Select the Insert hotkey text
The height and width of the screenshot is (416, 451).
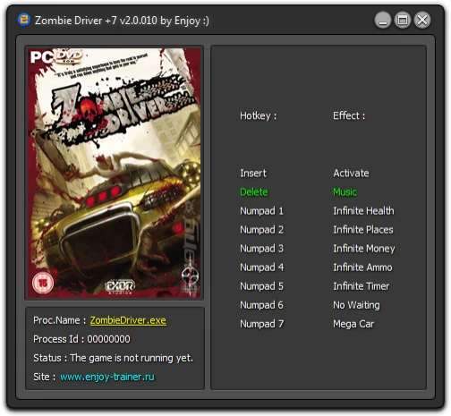253,173
